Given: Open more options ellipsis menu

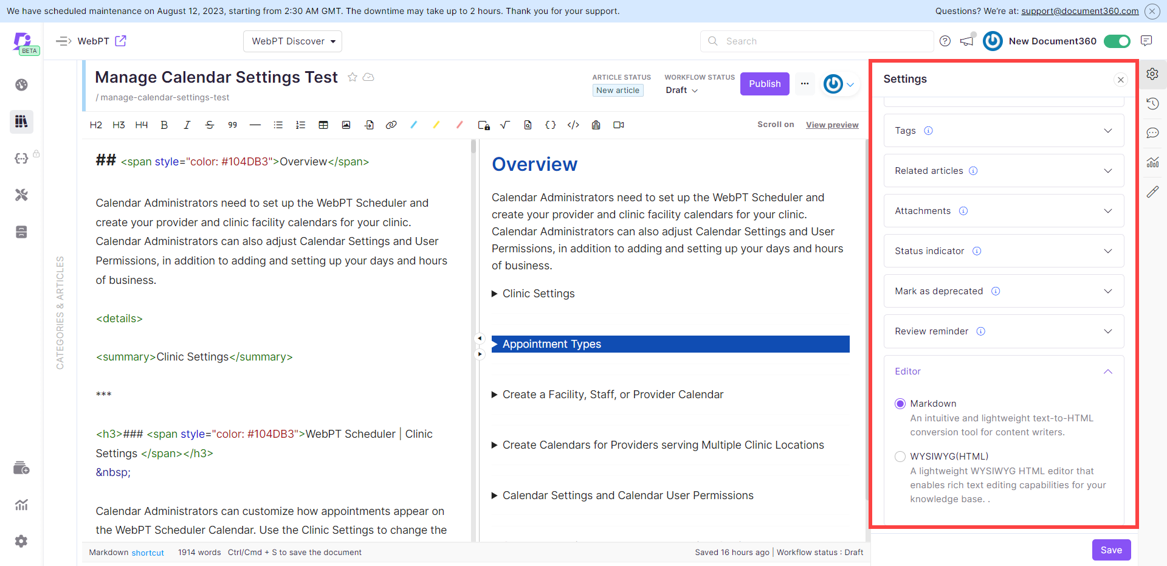Looking at the screenshot, I should 805,84.
